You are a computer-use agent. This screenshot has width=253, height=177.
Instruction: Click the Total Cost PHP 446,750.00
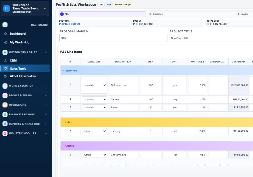pyautogui.click(x=217, y=24)
